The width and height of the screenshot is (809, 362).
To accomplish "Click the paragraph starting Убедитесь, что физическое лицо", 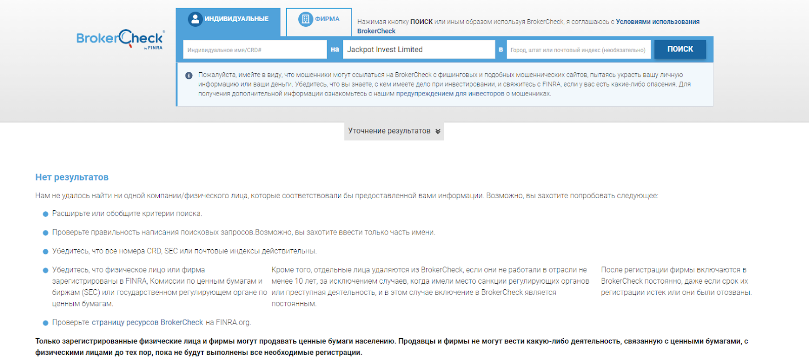I will (x=160, y=287).
